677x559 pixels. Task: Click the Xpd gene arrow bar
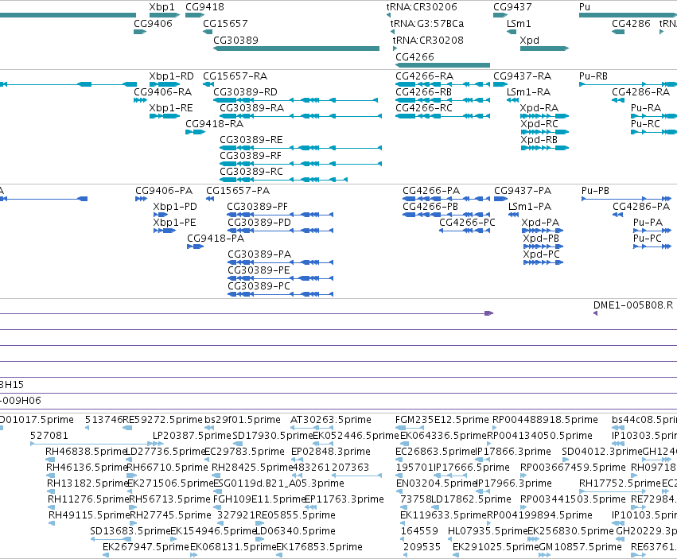(544, 49)
